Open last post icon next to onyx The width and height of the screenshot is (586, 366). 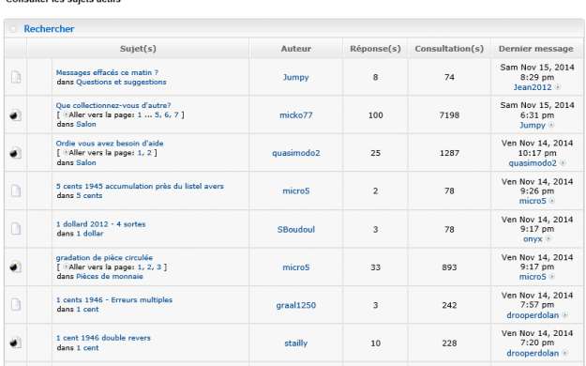pos(548,238)
